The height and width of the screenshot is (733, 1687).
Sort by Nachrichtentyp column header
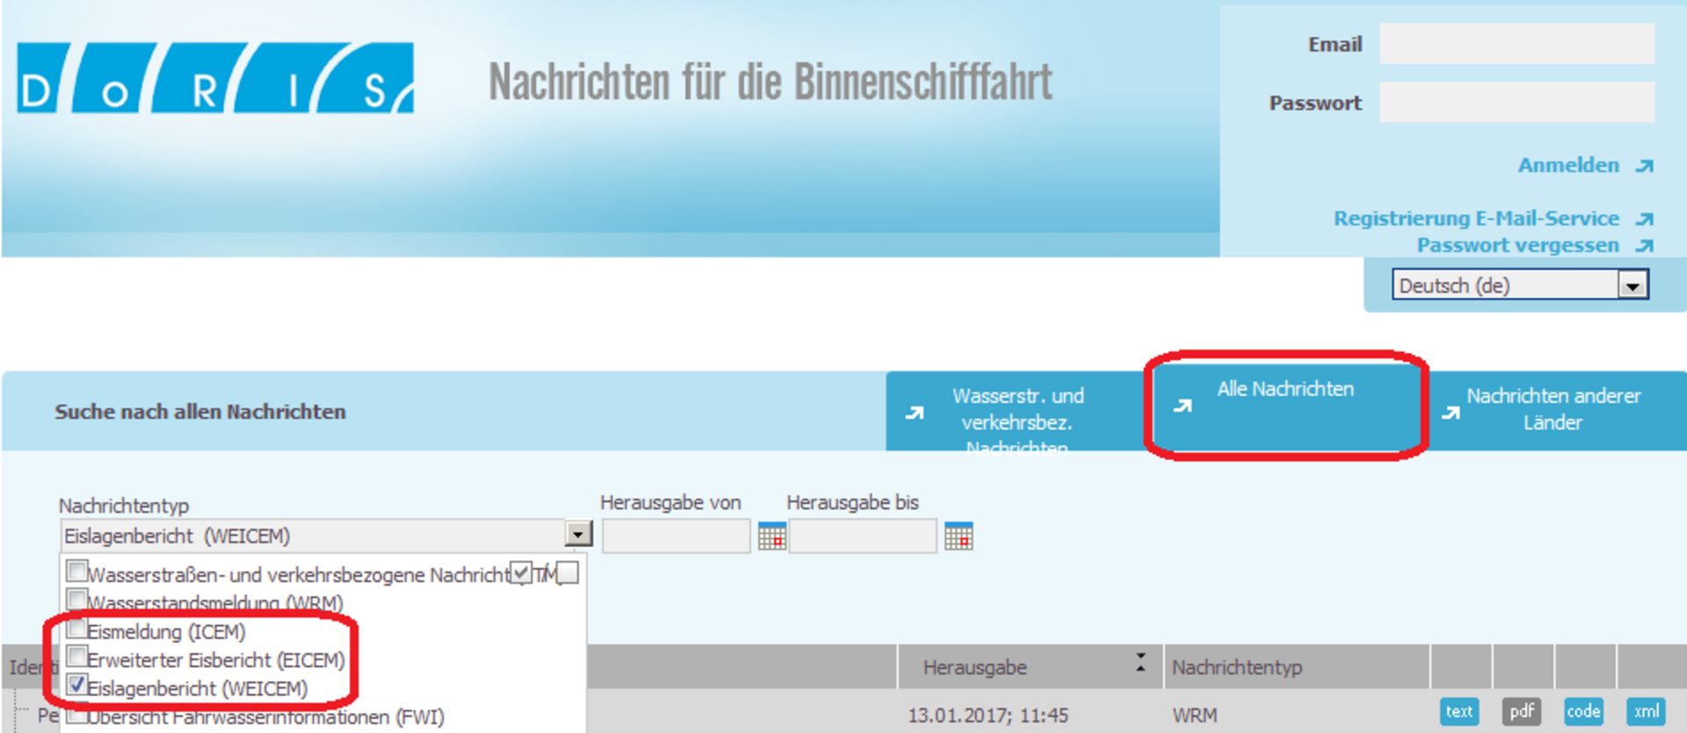point(1237,667)
